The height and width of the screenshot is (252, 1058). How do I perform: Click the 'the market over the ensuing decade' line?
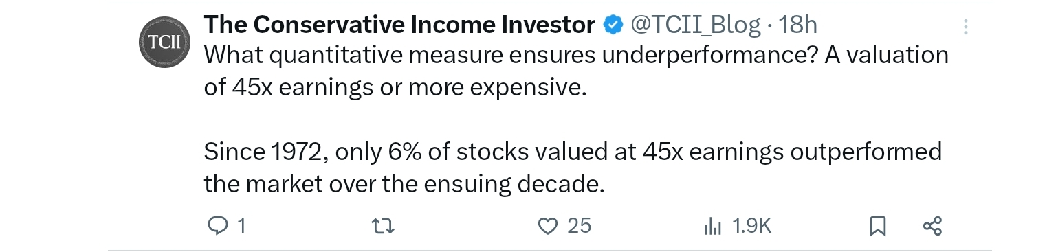pos(404,184)
